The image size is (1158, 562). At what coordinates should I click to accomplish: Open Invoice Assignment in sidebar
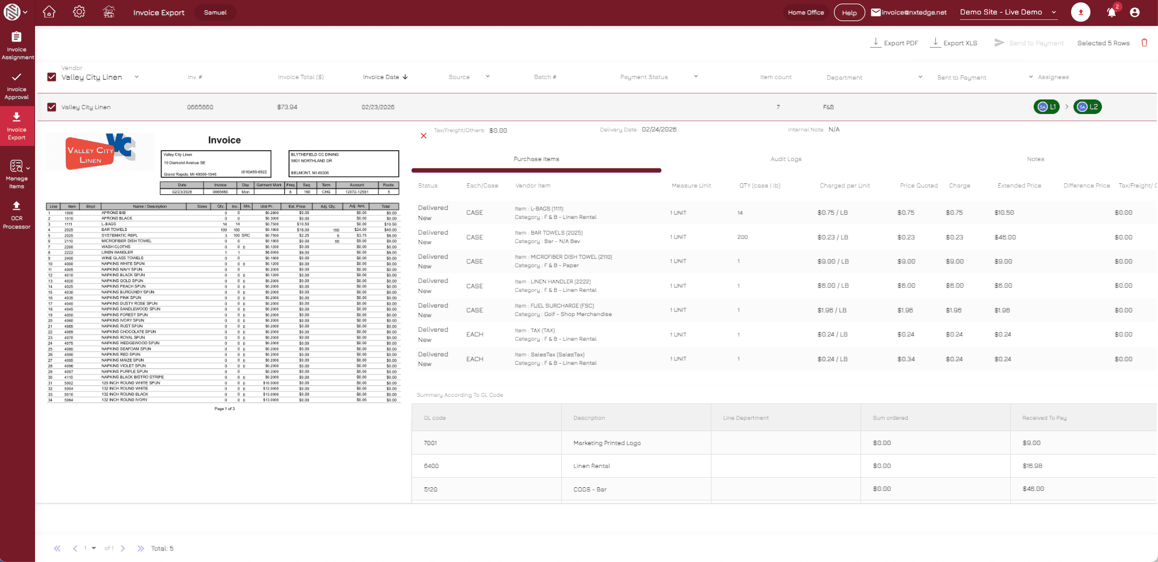tap(17, 46)
